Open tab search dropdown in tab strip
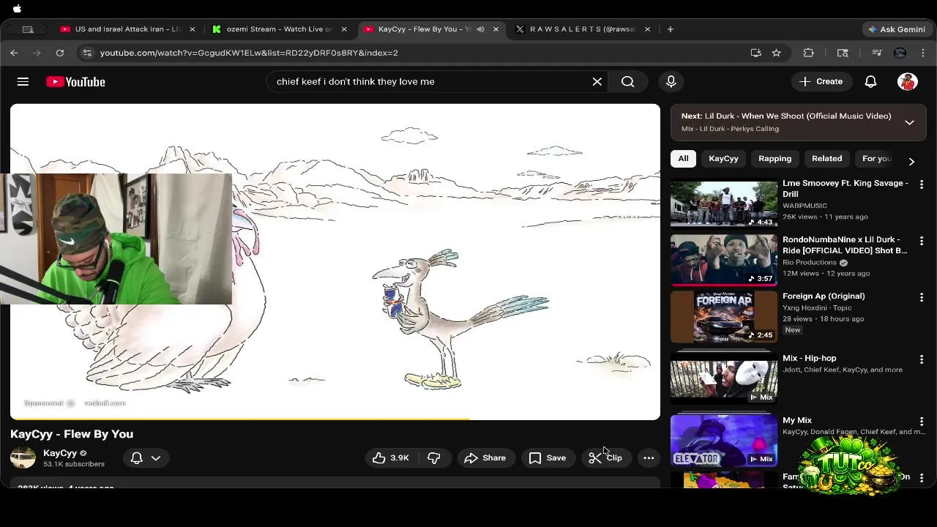937x527 pixels. pos(28,29)
